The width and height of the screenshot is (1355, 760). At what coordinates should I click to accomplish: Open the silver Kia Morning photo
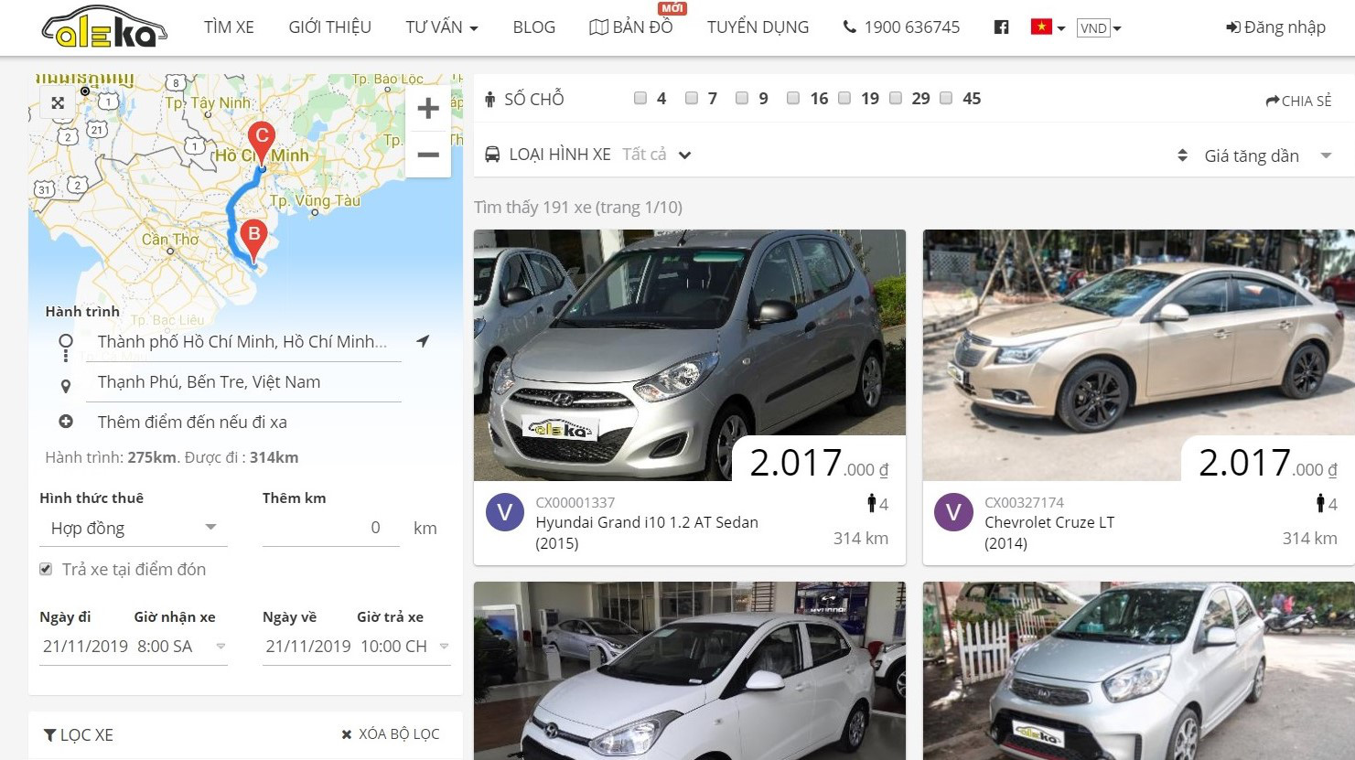(x=1139, y=670)
